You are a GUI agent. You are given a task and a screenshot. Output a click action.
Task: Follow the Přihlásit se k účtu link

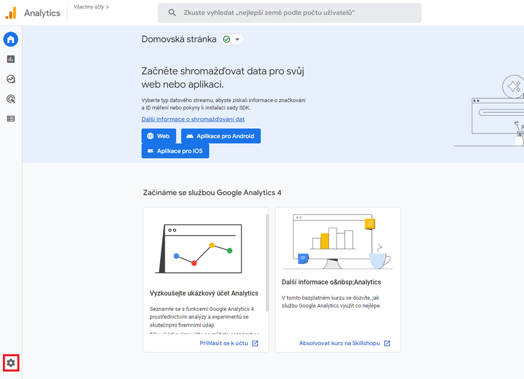(228, 343)
